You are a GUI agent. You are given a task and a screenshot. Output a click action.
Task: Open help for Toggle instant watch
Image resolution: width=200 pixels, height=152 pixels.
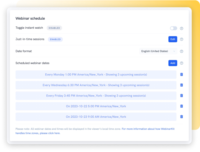(182, 28)
